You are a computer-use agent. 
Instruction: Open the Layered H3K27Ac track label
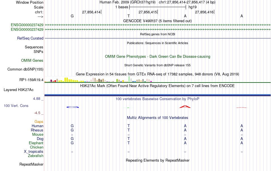pyautogui.click(x=19, y=90)
